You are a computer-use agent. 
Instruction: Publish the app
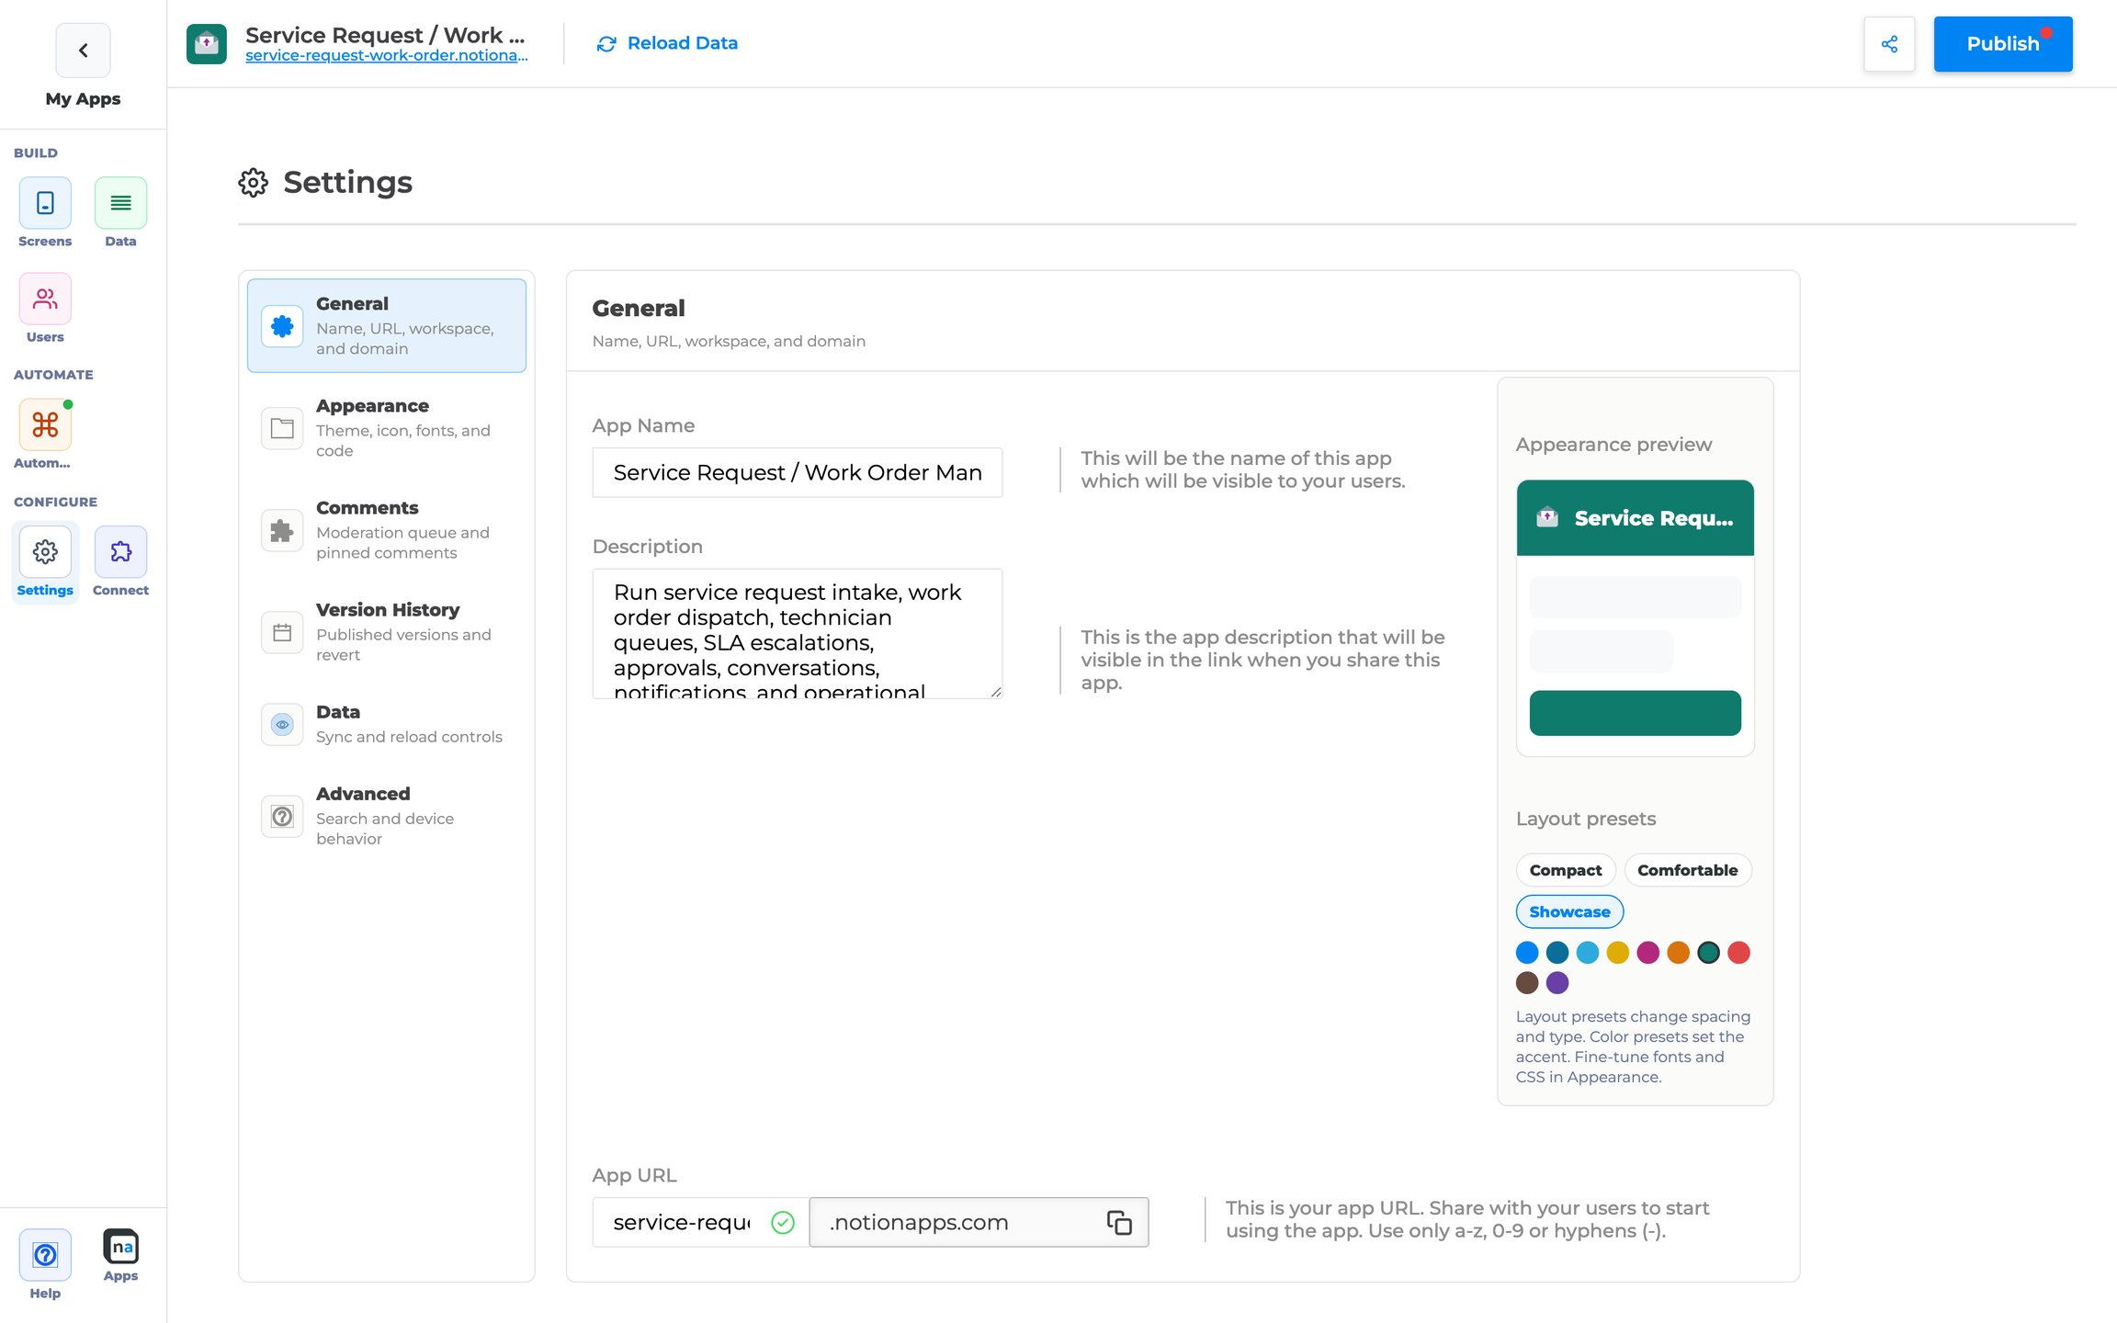[x=2003, y=44]
